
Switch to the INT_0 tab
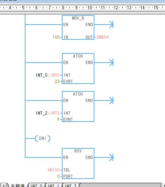tap(36, 186)
